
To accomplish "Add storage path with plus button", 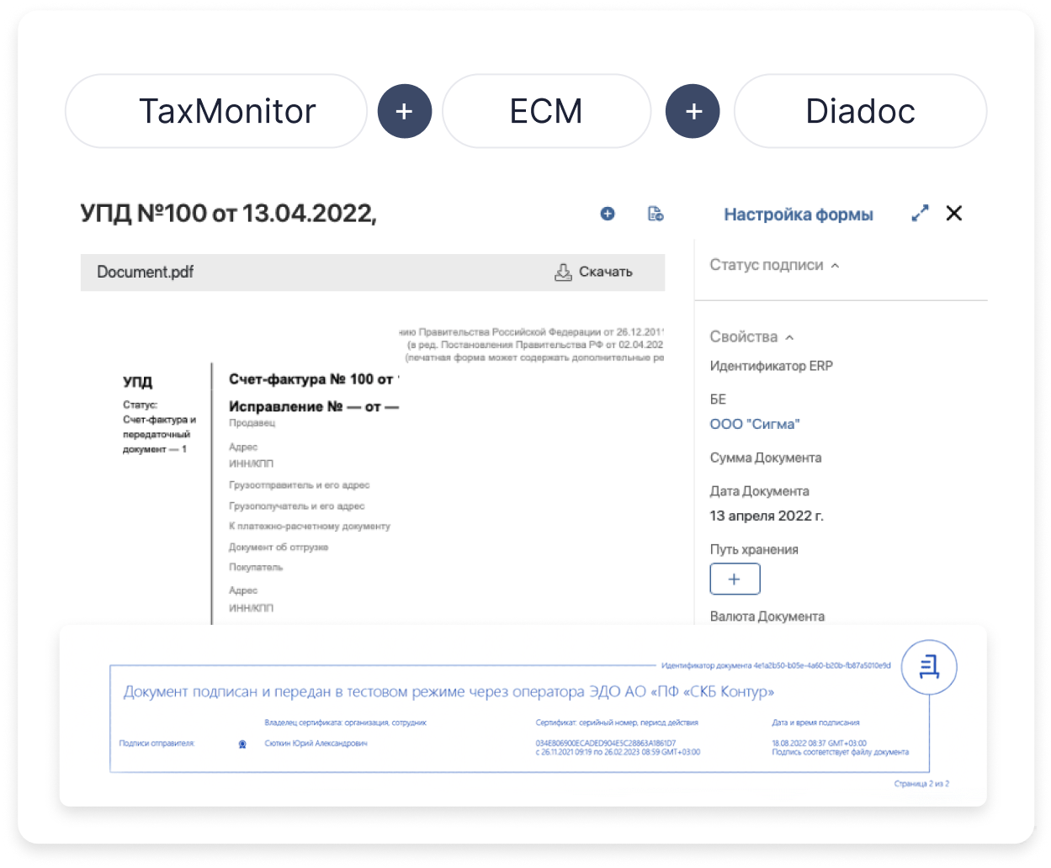I will click(735, 579).
